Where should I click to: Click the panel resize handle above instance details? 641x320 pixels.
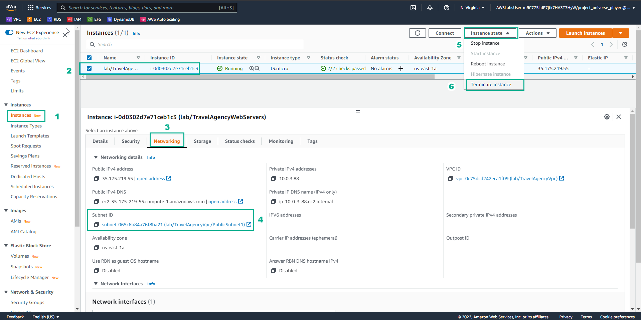click(358, 111)
